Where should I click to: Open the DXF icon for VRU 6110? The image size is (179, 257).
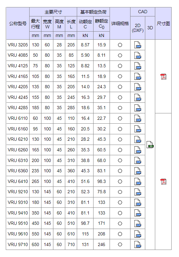click(138, 118)
